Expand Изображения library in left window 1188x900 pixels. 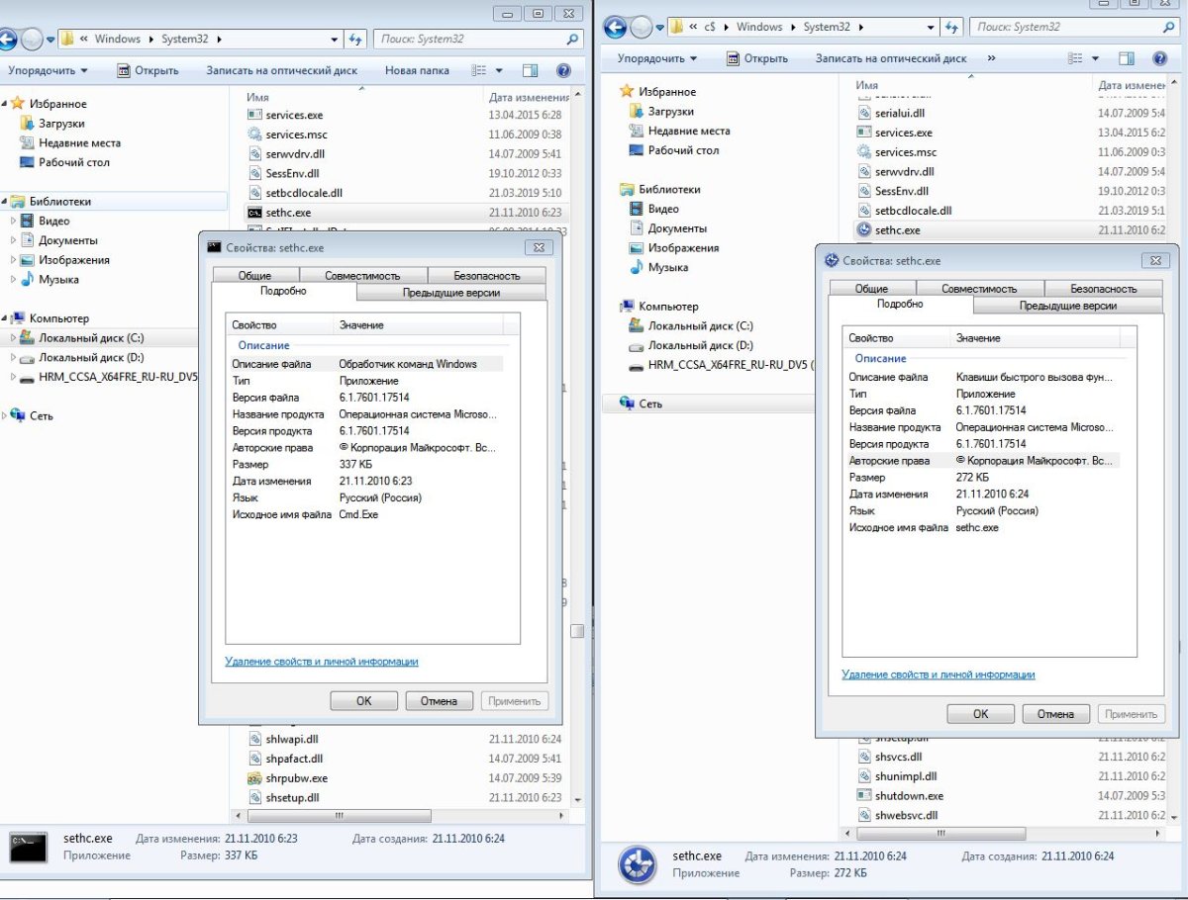14,260
